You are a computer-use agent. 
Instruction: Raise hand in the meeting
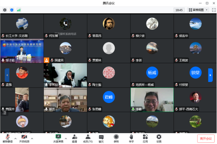click(x=131, y=139)
